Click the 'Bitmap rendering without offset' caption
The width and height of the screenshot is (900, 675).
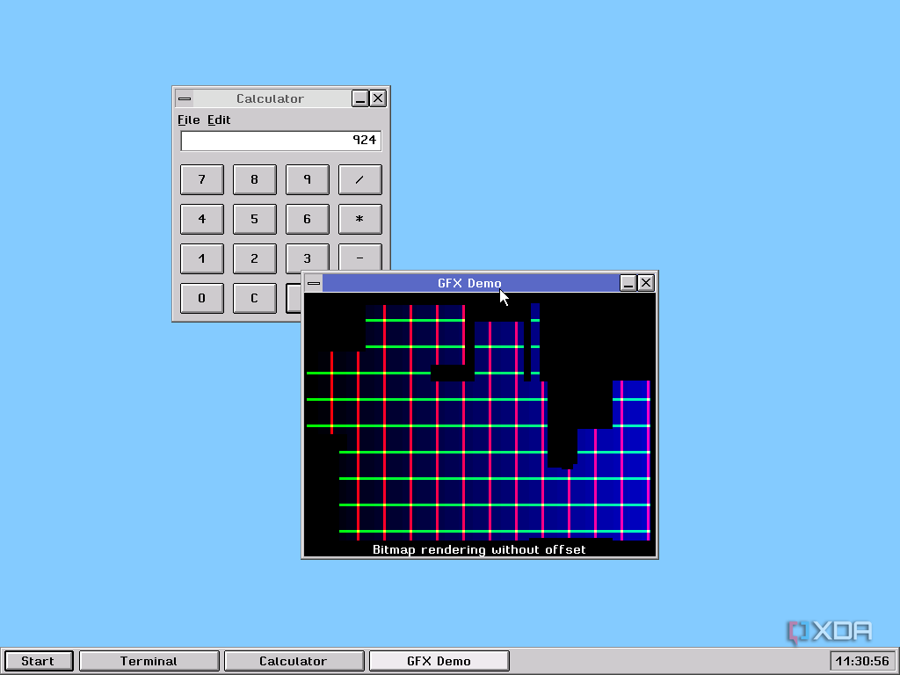[479, 550]
